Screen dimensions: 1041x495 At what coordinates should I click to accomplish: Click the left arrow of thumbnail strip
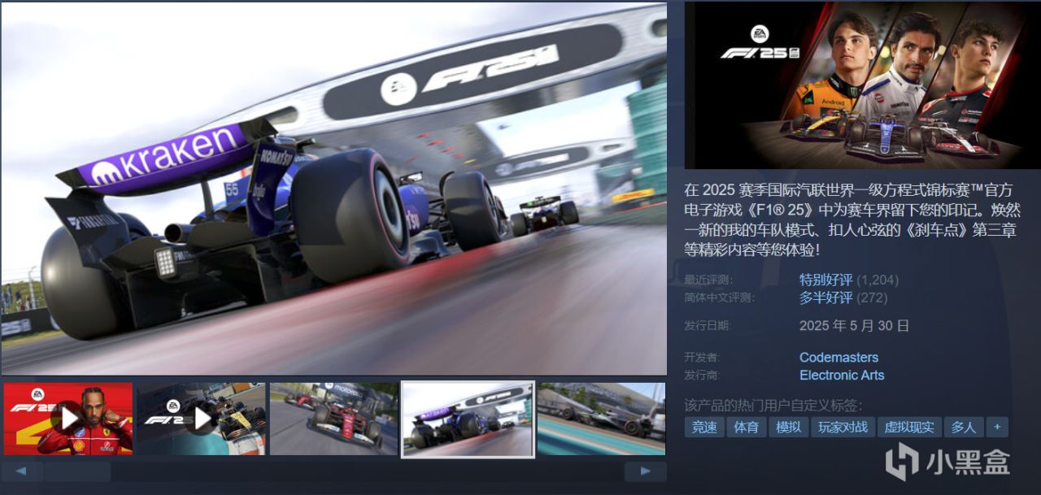coord(21,471)
